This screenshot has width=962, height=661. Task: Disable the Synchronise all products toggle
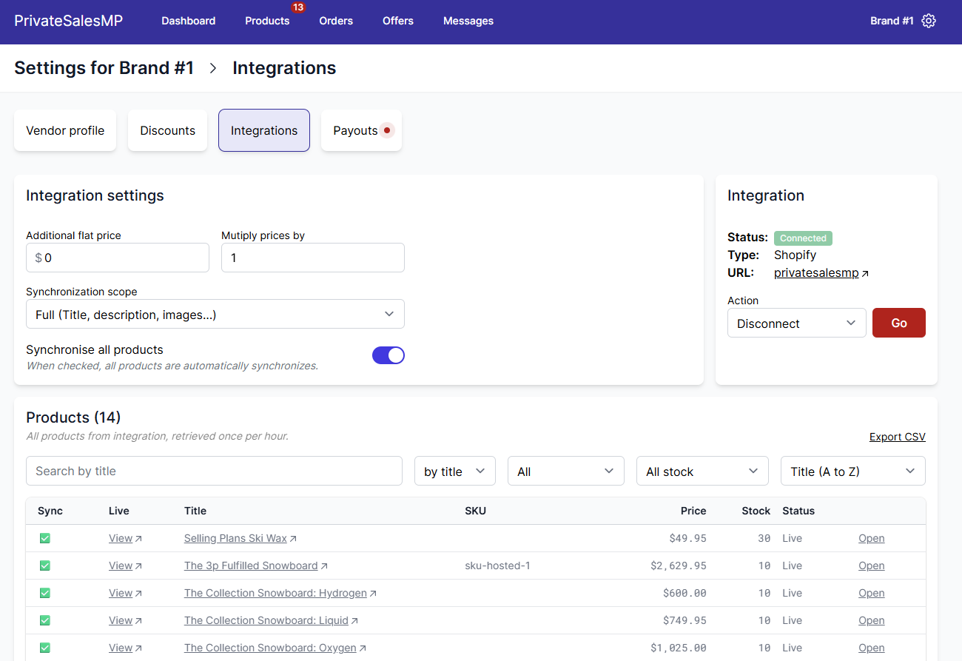388,355
